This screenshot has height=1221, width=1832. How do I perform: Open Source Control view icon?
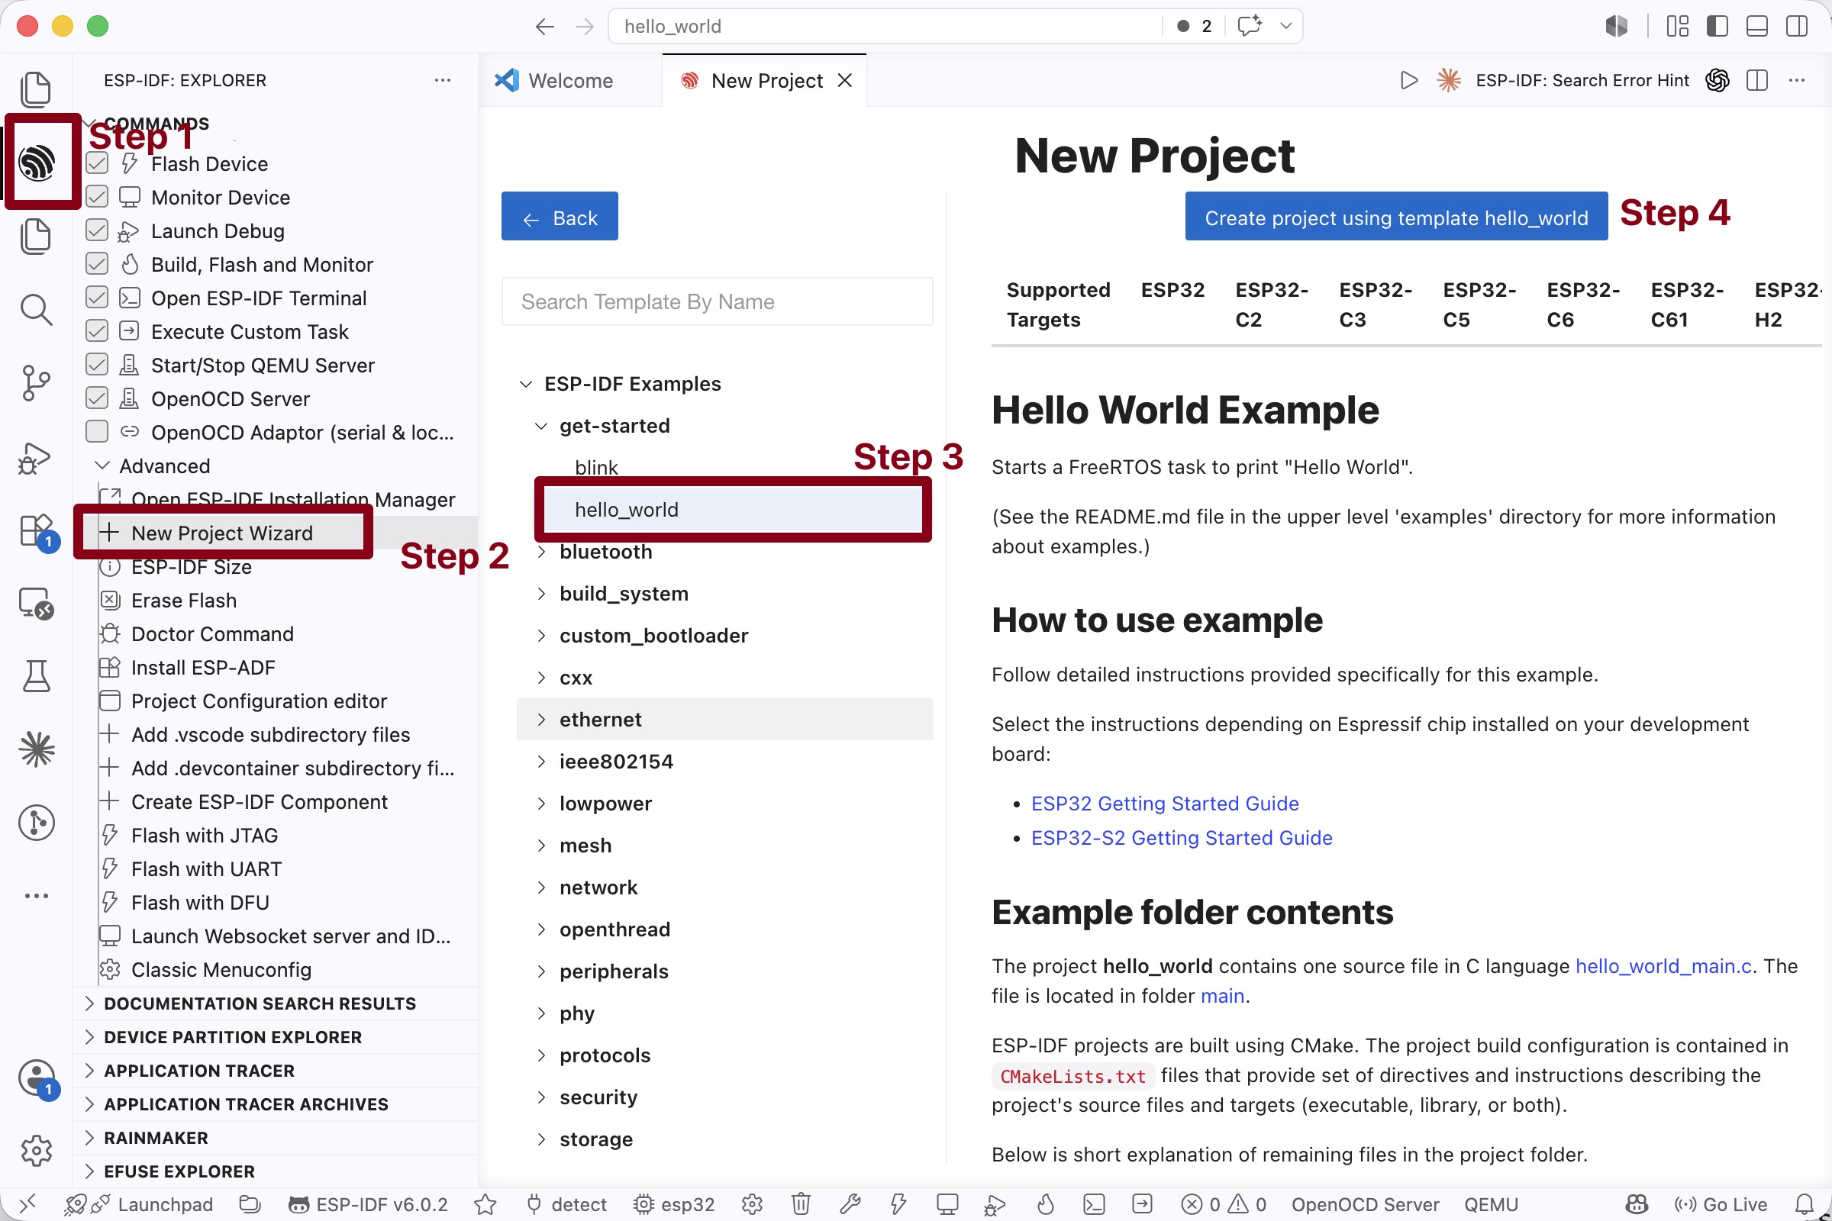[x=36, y=383]
